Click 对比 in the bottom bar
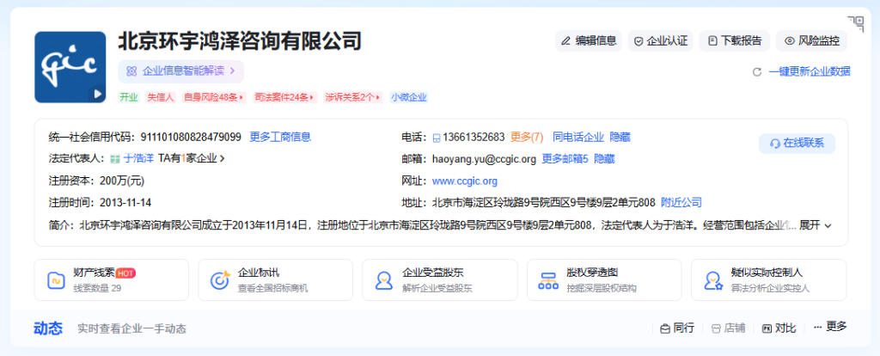The image size is (880, 356). click(x=779, y=328)
